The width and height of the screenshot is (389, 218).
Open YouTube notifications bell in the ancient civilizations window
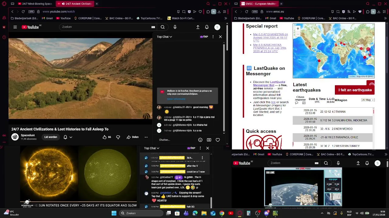(x=207, y=27)
